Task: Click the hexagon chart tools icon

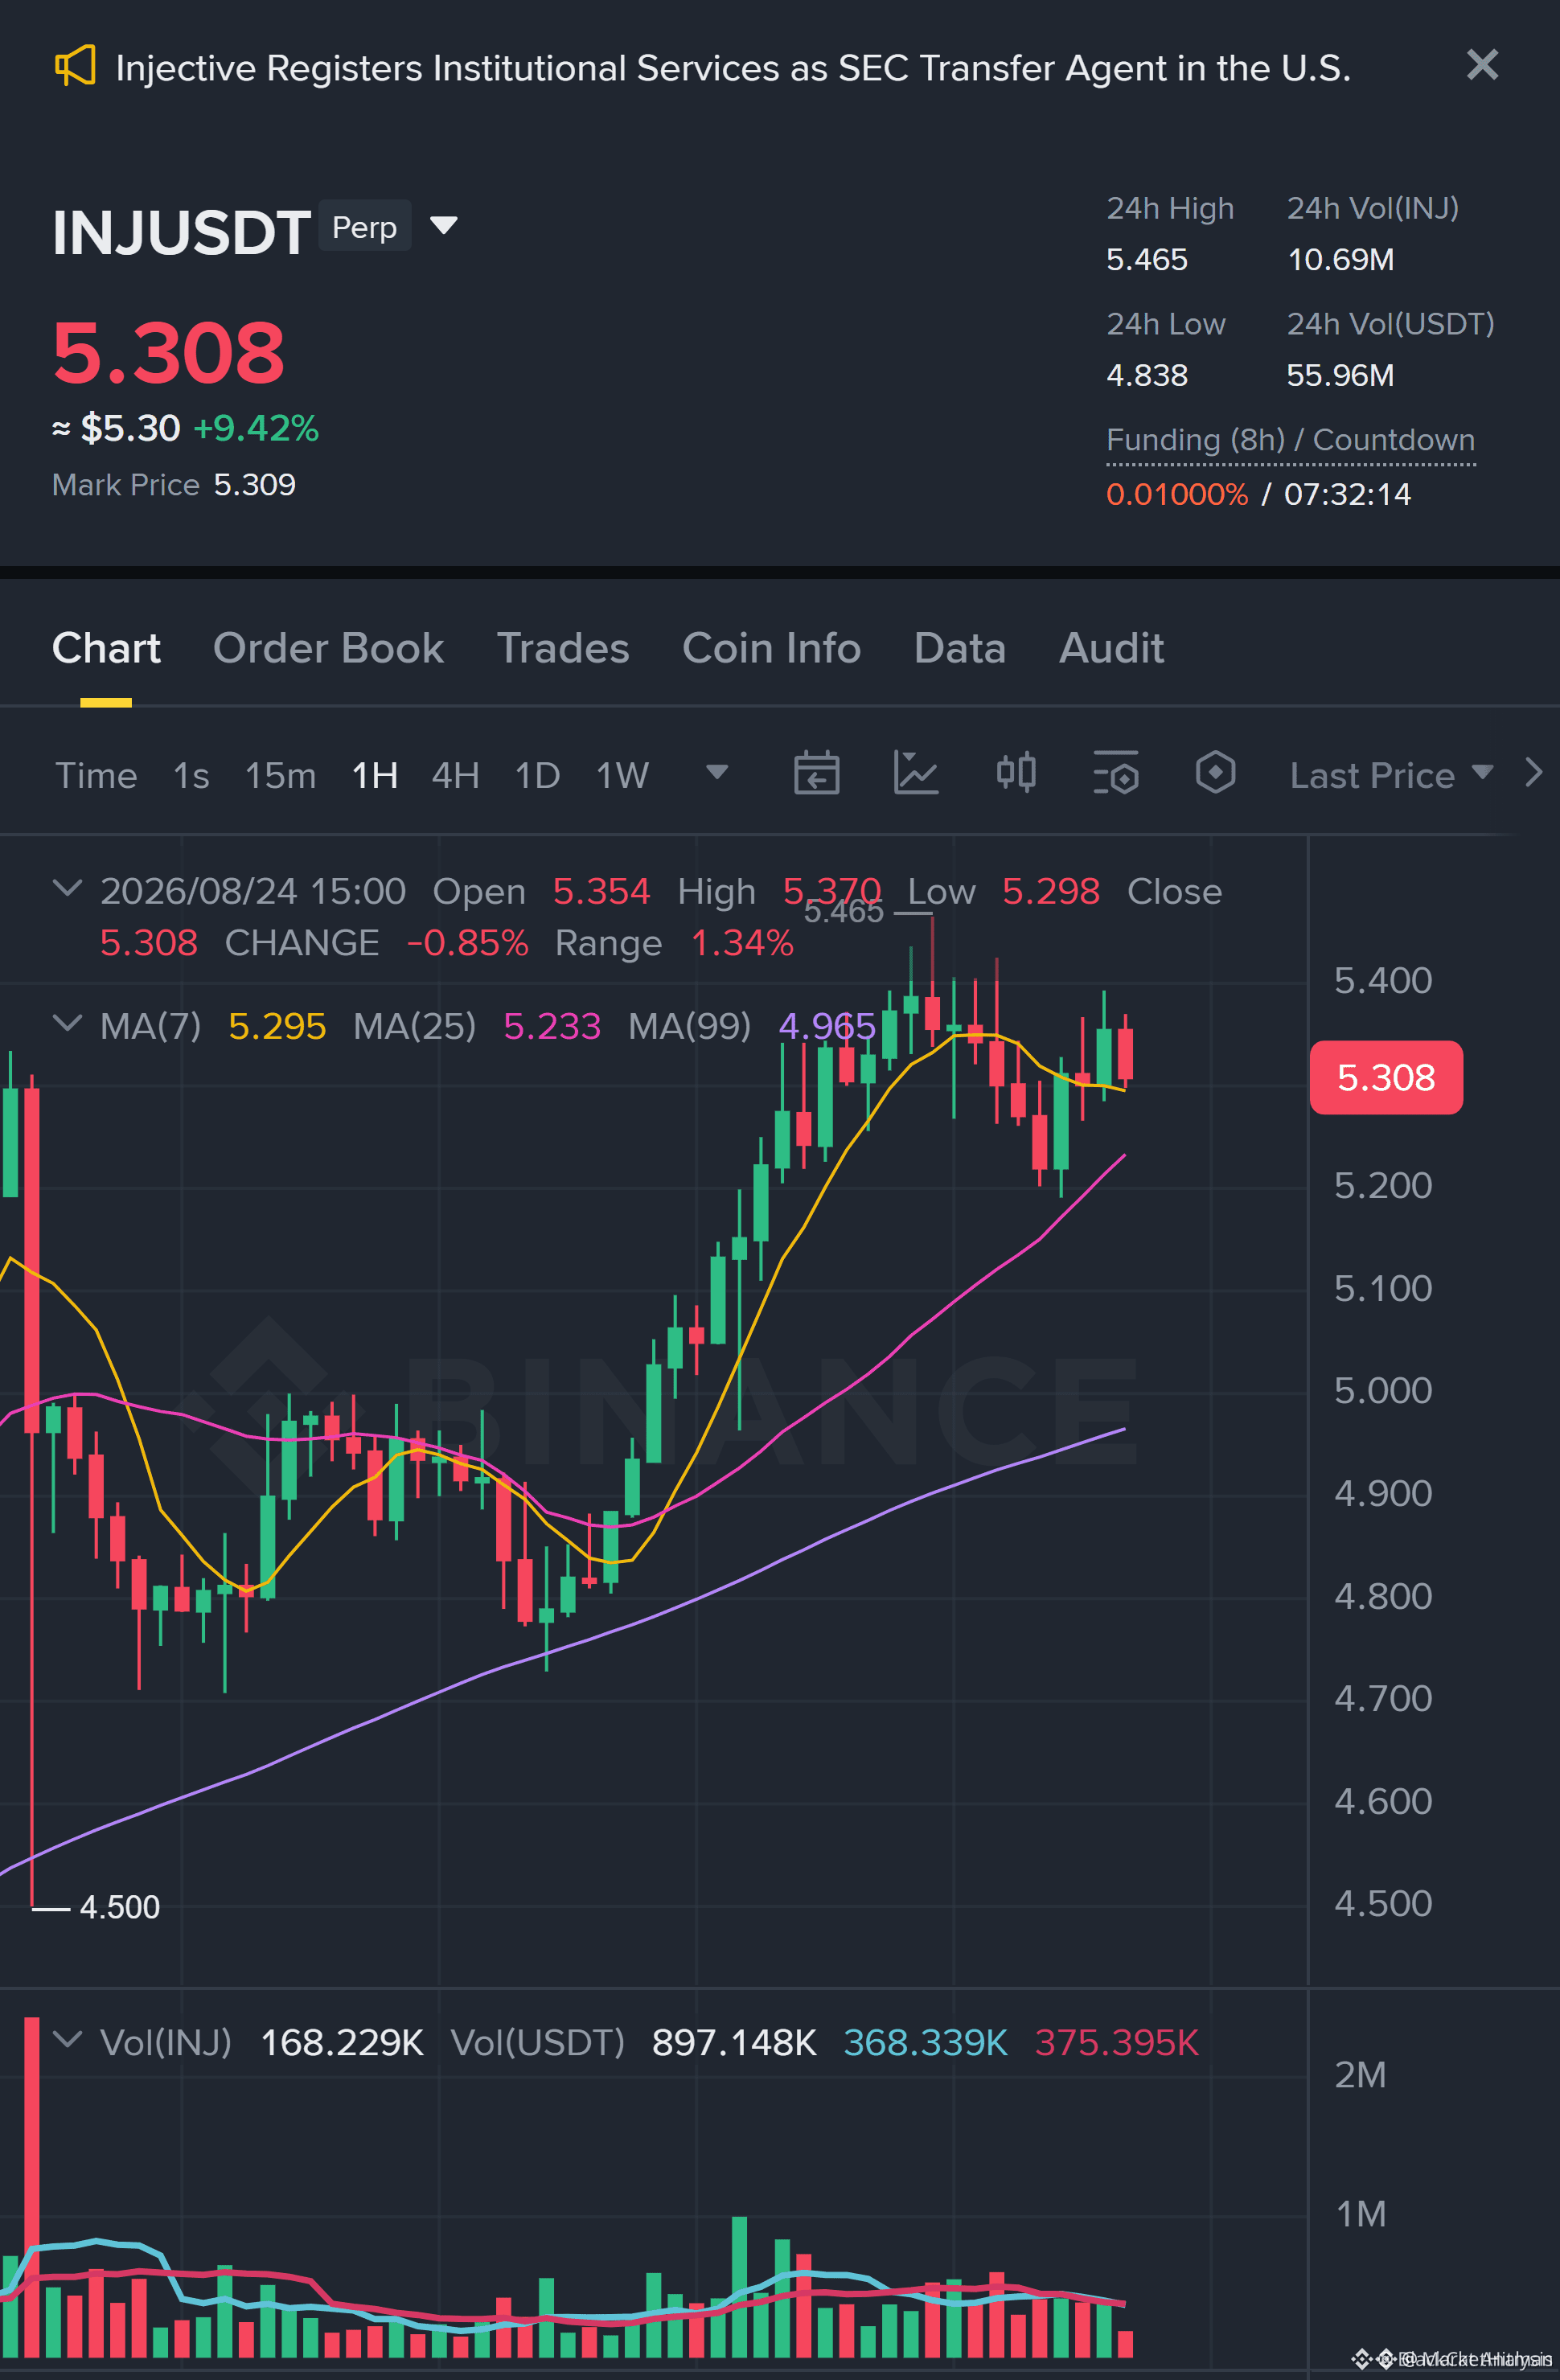Action: tap(1215, 773)
